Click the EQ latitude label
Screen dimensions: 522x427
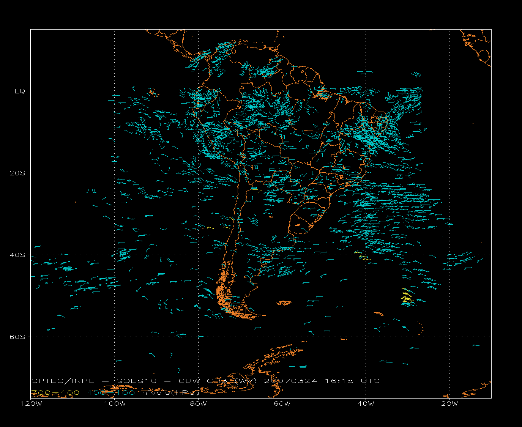[20, 91]
